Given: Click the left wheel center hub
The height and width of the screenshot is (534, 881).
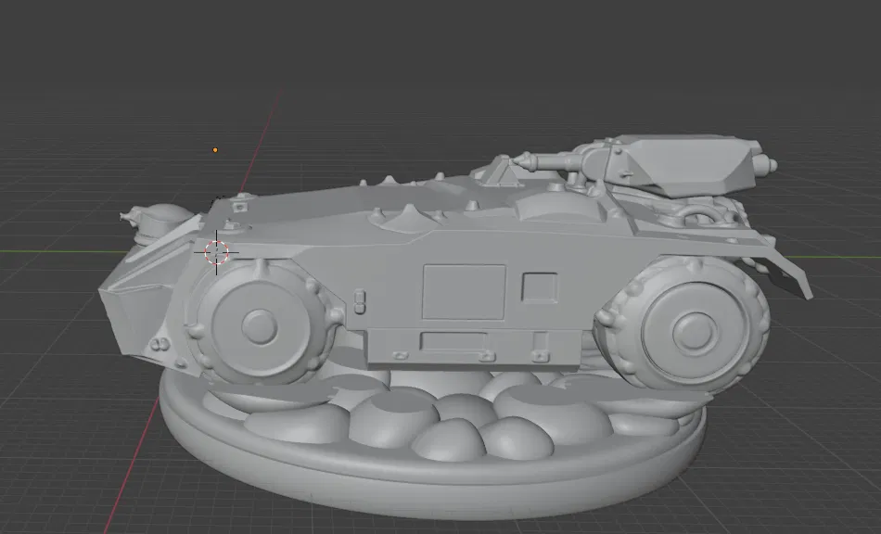Looking at the screenshot, I should click(x=259, y=326).
